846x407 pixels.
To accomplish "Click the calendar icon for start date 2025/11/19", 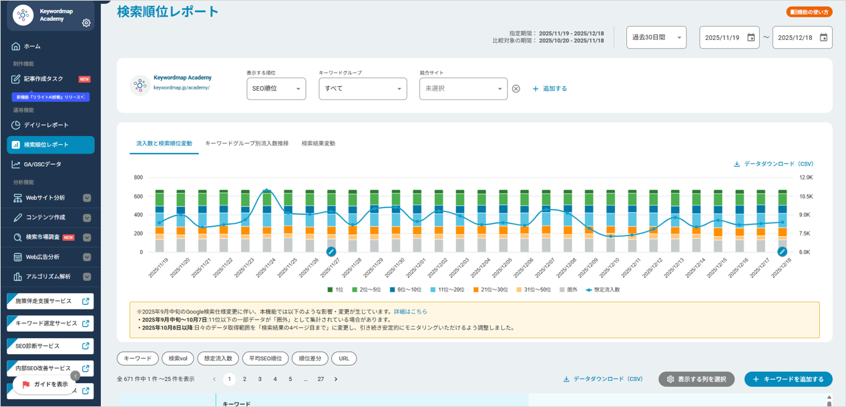I will tap(751, 38).
